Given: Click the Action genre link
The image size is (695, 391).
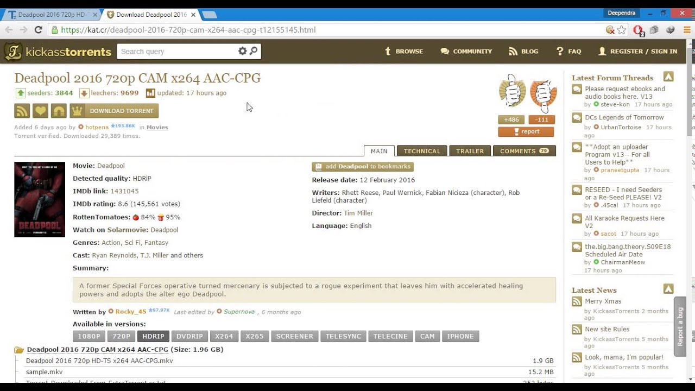Looking at the screenshot, I should tap(111, 243).
